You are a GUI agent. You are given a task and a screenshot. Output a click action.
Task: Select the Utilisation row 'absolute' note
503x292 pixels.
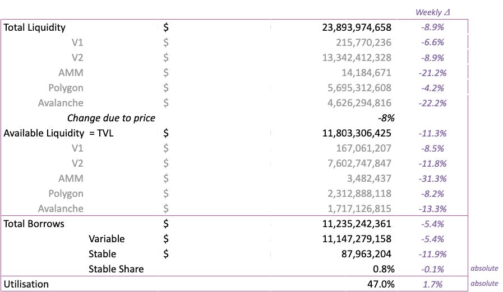pyautogui.click(x=484, y=284)
